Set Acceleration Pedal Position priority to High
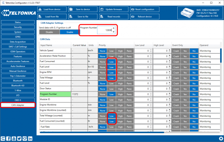Image resolution: width=224 pixels, height=142 pixels. (x=120, y=57)
